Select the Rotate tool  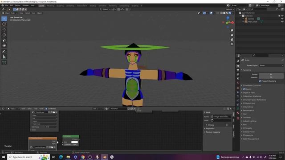tap(4, 35)
